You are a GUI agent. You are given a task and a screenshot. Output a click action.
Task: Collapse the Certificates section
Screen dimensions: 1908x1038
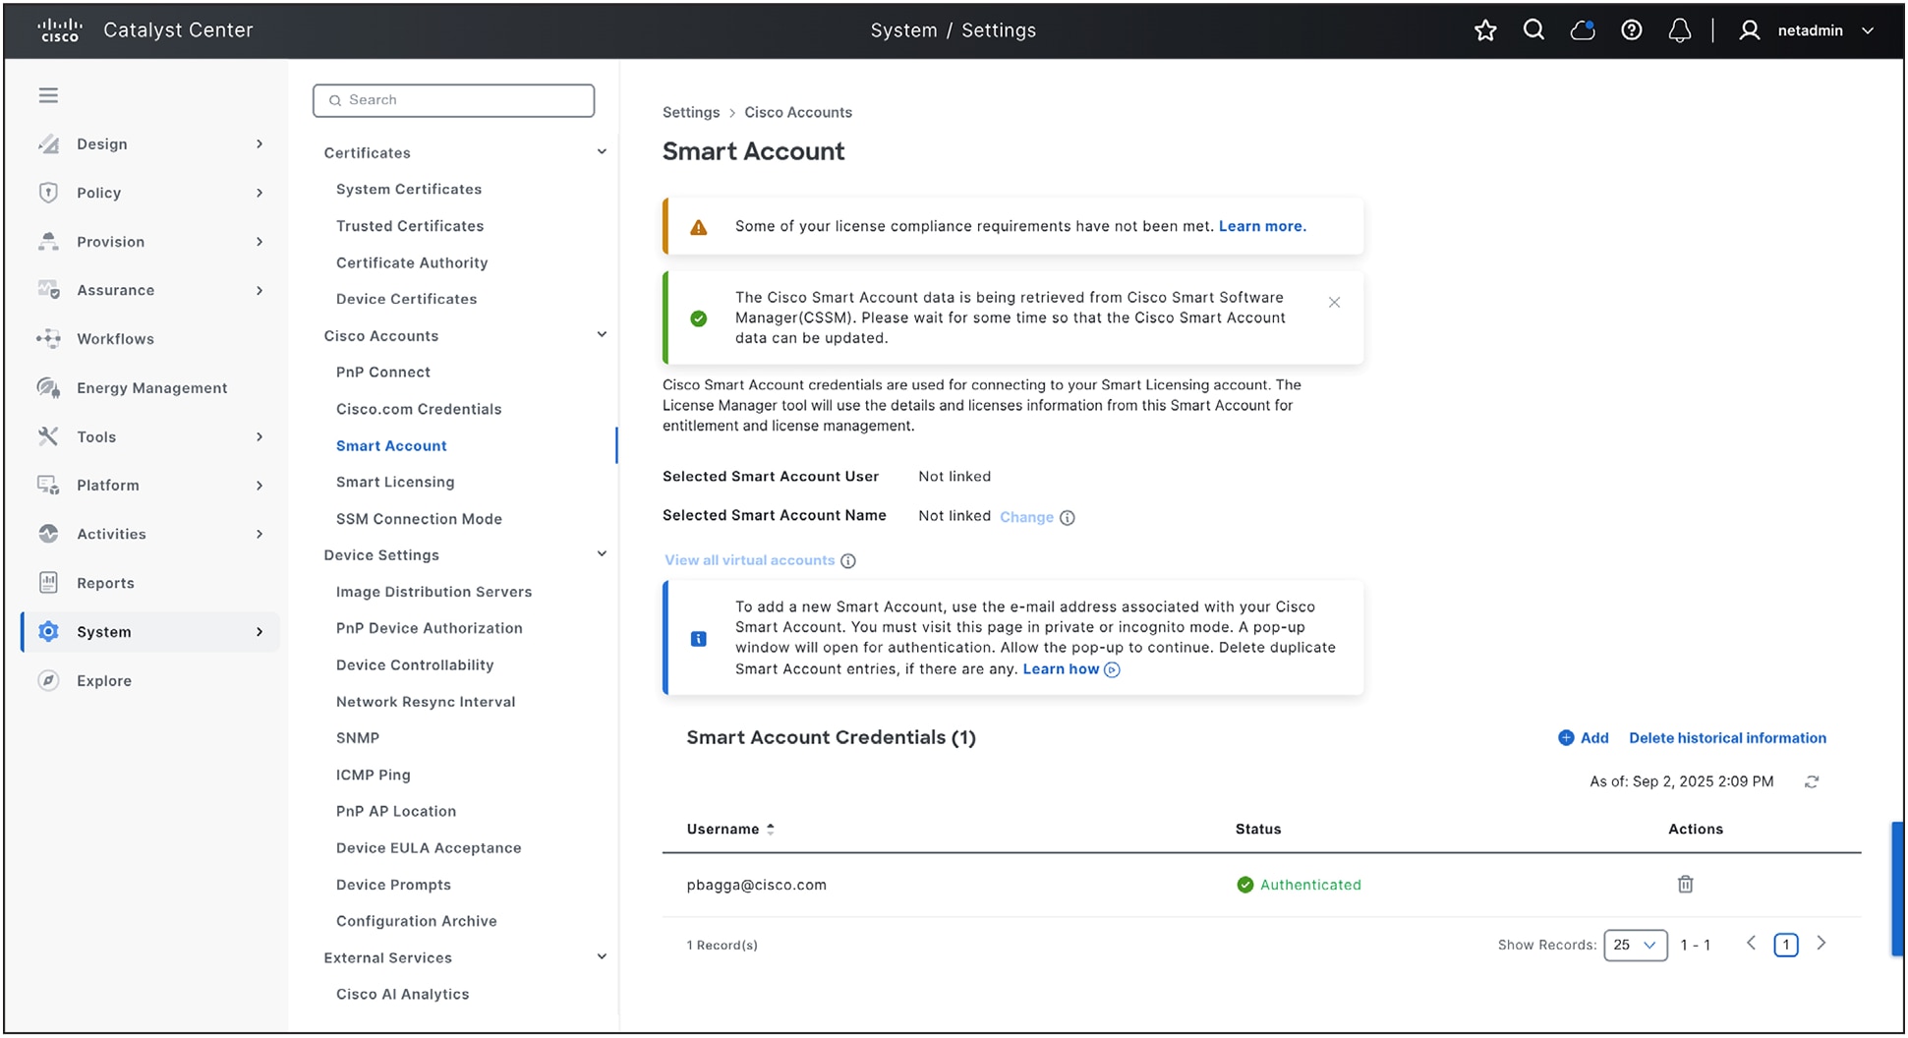(x=602, y=151)
